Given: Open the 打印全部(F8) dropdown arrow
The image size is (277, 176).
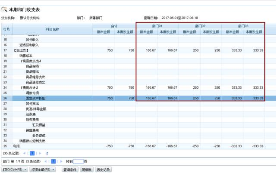Looking at the screenshot, I should click(x=54, y=170).
